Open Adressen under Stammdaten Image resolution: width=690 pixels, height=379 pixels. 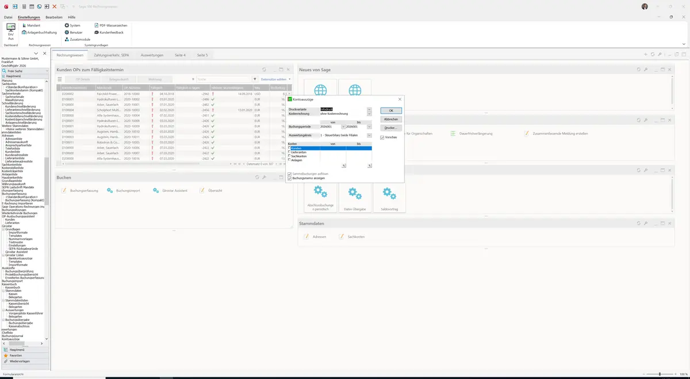tap(315, 237)
